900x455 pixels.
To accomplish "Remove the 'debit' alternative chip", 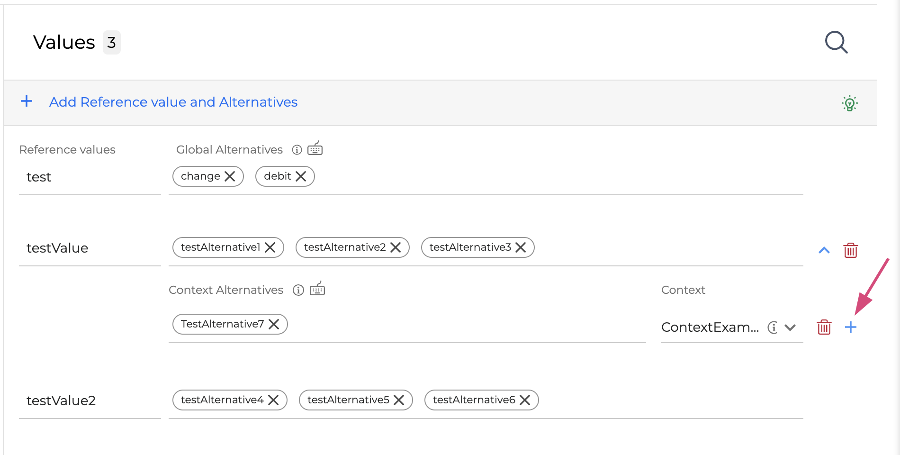I will [x=301, y=176].
